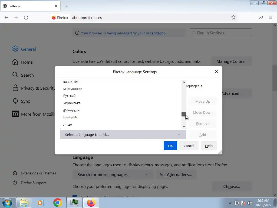Open More from Mozilla category
Screen dimensions: 277x208
[33, 114]
